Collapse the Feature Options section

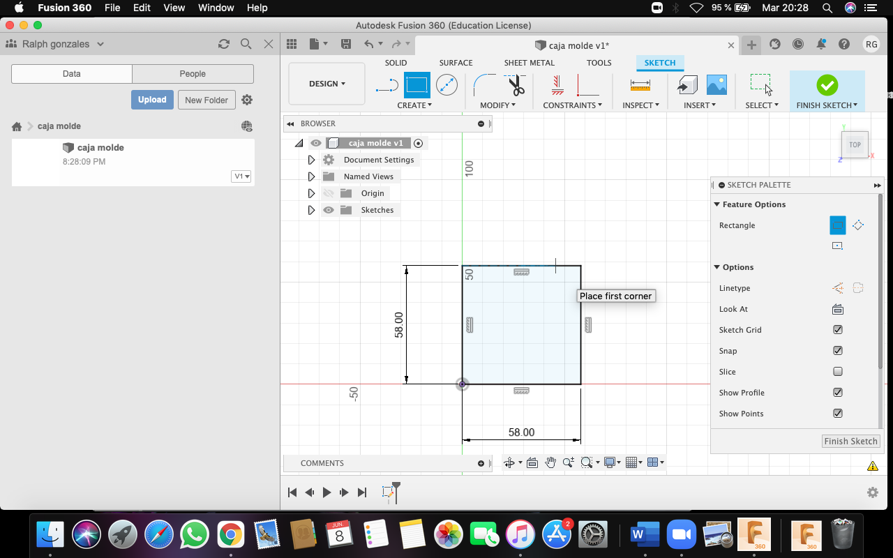[716, 204]
